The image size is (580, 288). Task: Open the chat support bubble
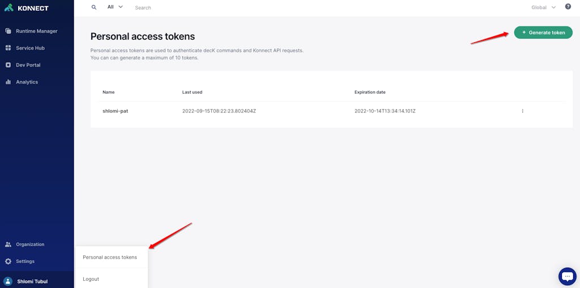pyautogui.click(x=567, y=276)
